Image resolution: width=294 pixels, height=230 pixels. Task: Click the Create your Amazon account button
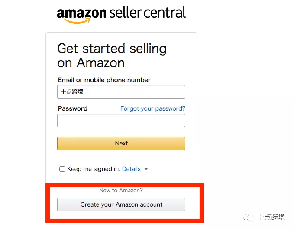tap(121, 205)
